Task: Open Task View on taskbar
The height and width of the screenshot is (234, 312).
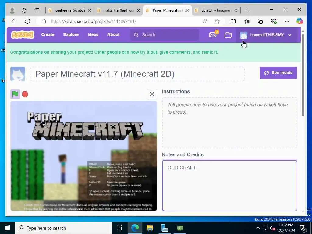Action: (x=119, y=228)
